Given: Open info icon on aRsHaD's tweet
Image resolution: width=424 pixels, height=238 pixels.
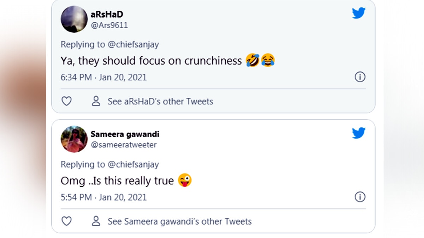Looking at the screenshot, I should pos(360,77).
